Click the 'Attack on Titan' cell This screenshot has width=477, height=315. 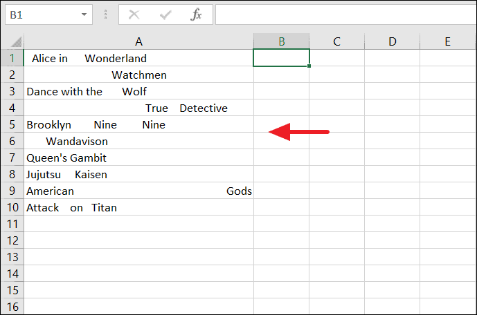coord(138,207)
